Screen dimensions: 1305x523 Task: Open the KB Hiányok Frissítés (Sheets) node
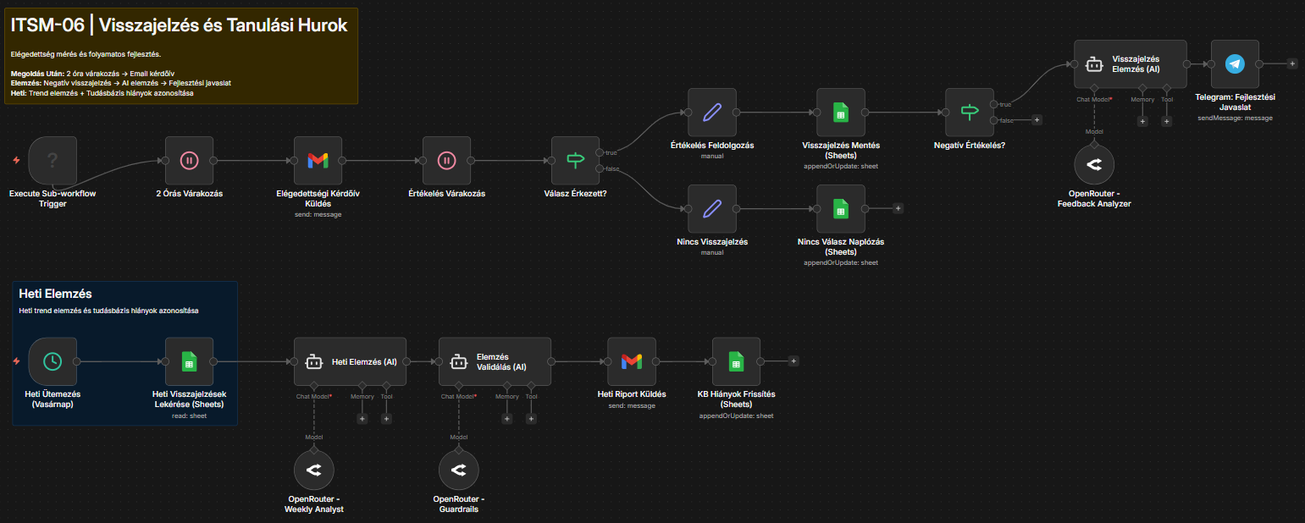click(x=736, y=361)
